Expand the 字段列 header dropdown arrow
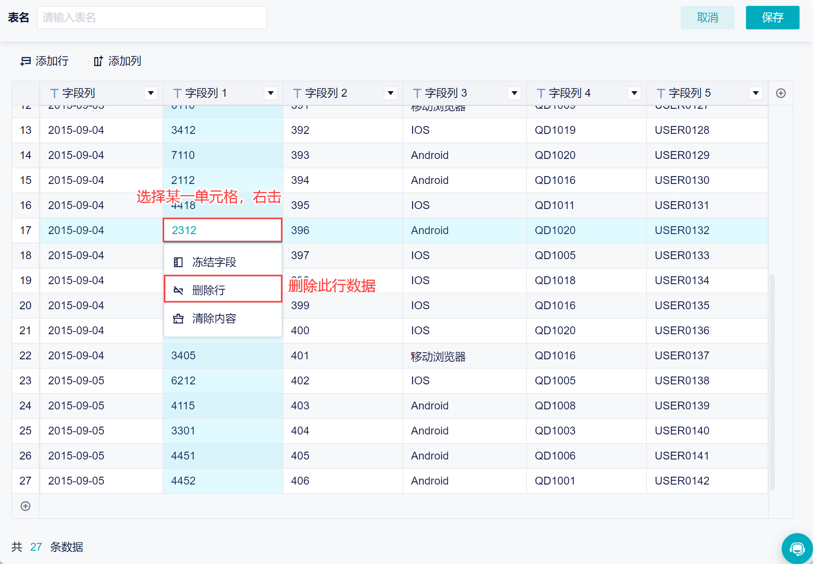This screenshot has width=813, height=564. [x=151, y=93]
